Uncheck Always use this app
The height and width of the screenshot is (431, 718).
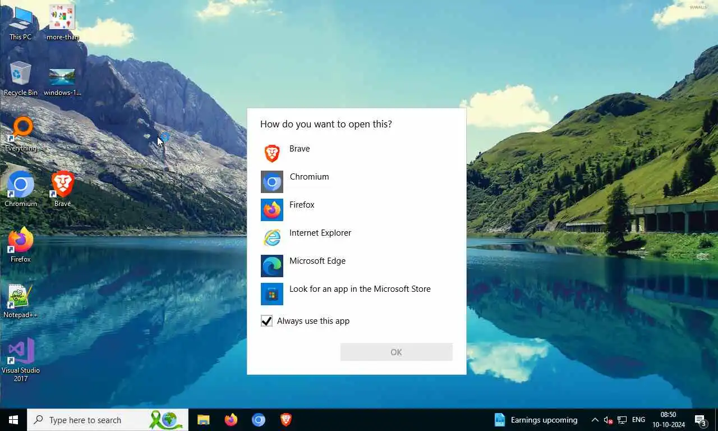click(x=266, y=321)
